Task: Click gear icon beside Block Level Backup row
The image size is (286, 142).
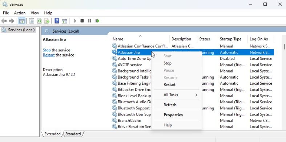Action: 114,96
